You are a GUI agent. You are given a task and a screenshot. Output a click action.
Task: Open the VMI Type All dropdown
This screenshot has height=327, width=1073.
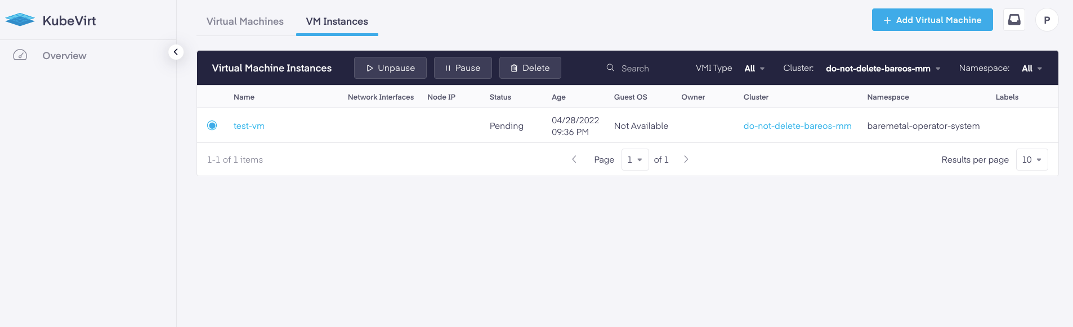pyautogui.click(x=754, y=68)
